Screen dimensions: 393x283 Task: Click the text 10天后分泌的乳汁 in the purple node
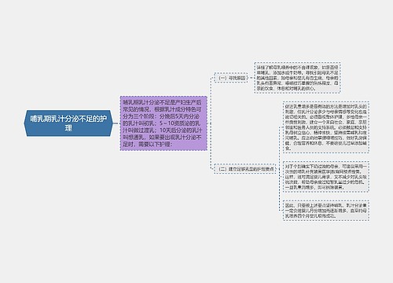pyautogui.click(x=181, y=130)
